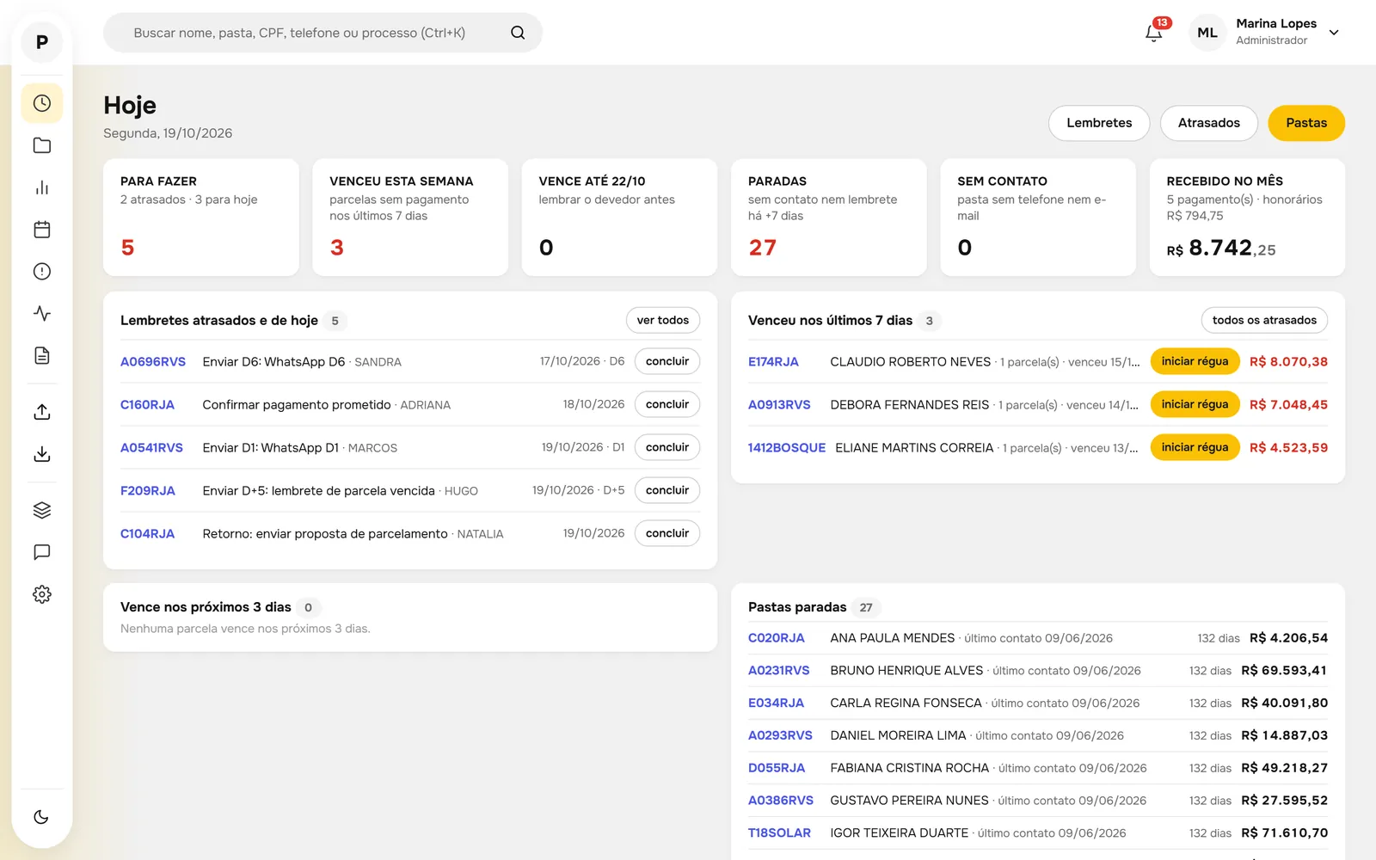Toggle dark mode moon icon
1376x860 pixels.
tap(41, 817)
